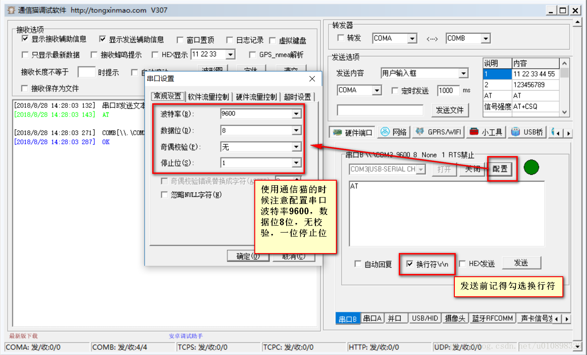The height and width of the screenshot is (355, 587).
Task: Switch to 硬件流量控制 tab
Action: coord(256,96)
